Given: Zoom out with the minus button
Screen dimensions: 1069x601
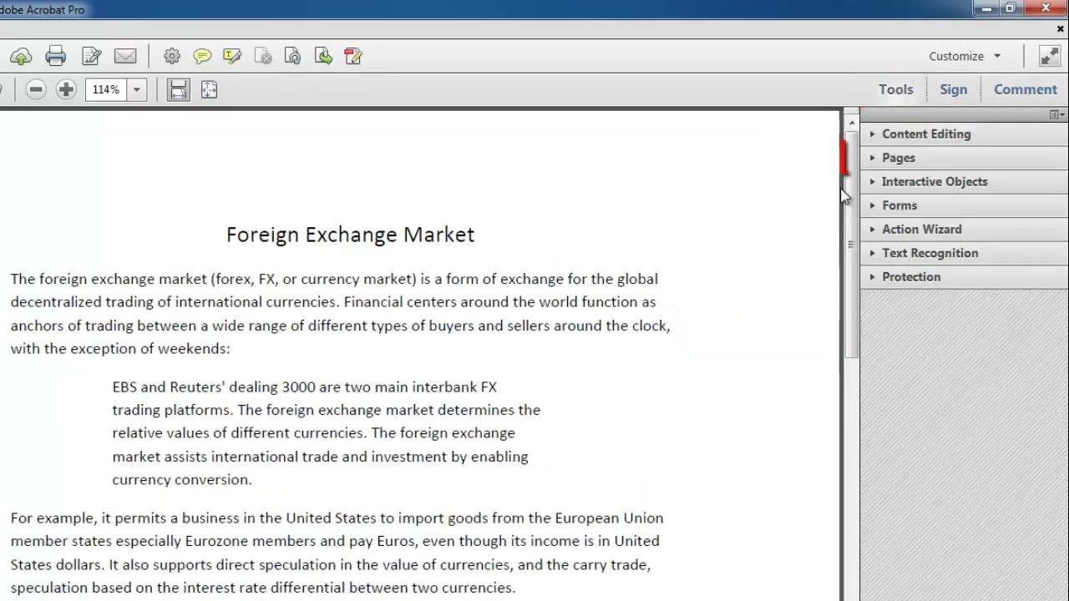Looking at the screenshot, I should tap(36, 89).
